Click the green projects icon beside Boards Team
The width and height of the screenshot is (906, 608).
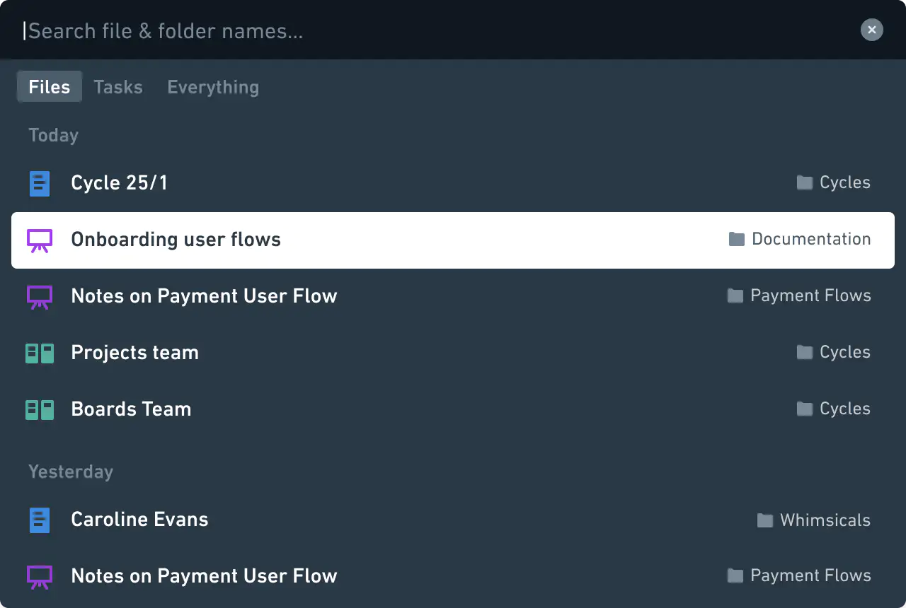(x=40, y=409)
